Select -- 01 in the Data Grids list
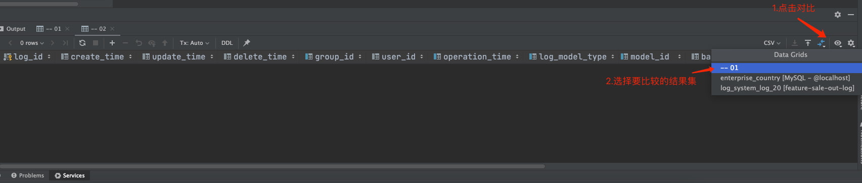This screenshot has width=862, height=183. click(x=786, y=68)
